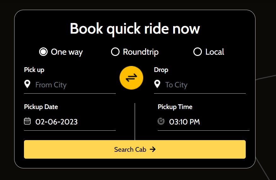Click the Search Cab button
276x180 pixels.
(x=135, y=149)
